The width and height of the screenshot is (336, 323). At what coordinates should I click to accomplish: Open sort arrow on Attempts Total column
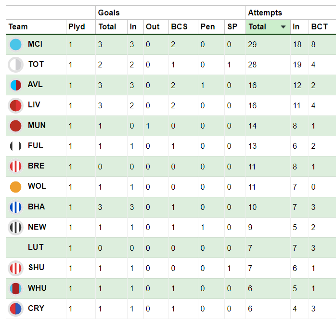(x=283, y=27)
